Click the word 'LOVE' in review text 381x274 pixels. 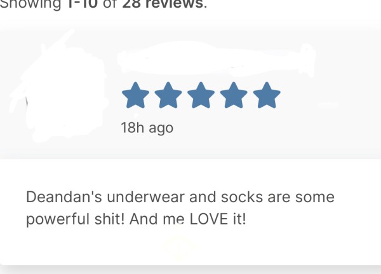[x=208, y=219]
